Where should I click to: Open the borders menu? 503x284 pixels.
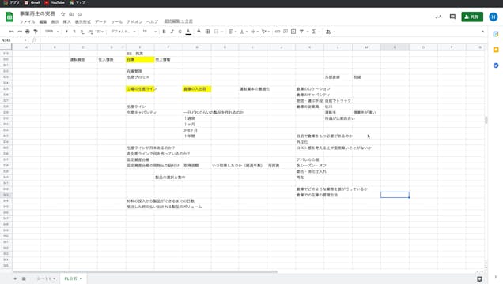(207, 32)
